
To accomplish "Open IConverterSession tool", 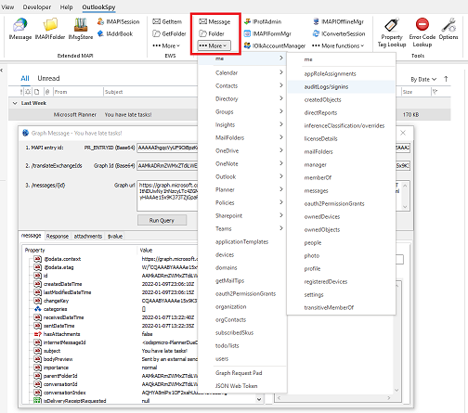I will [x=339, y=33].
